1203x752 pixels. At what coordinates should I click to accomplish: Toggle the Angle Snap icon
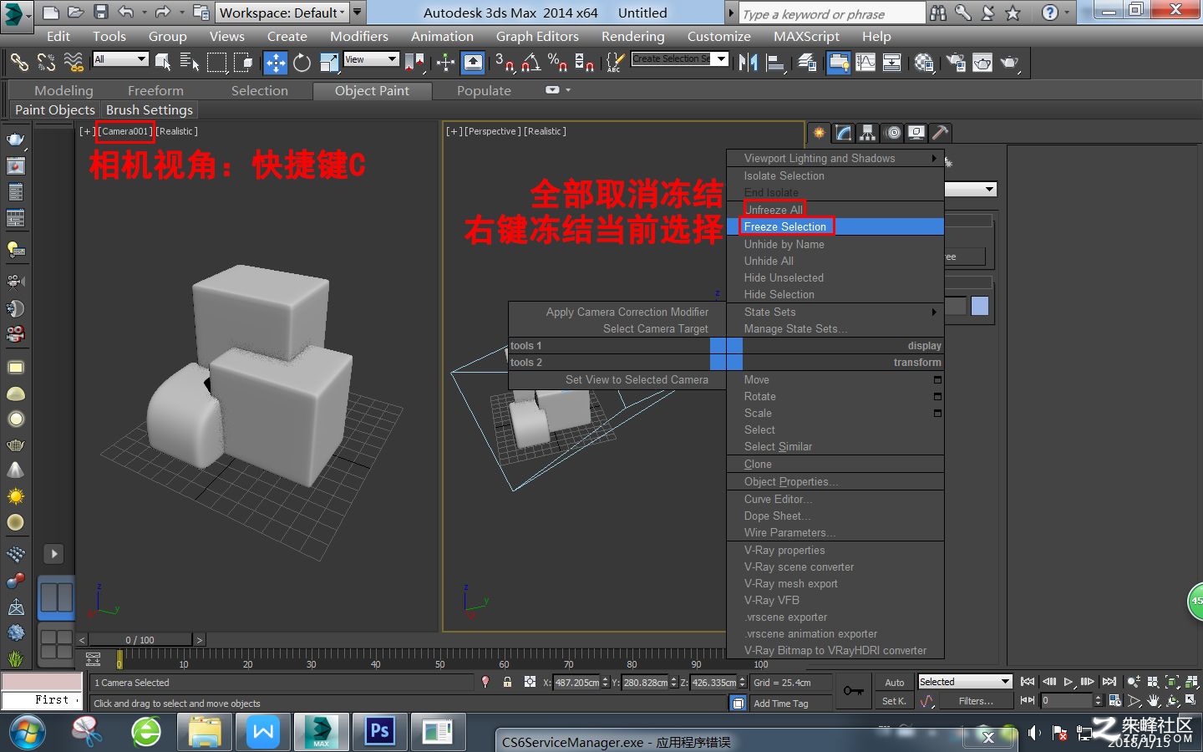click(530, 62)
